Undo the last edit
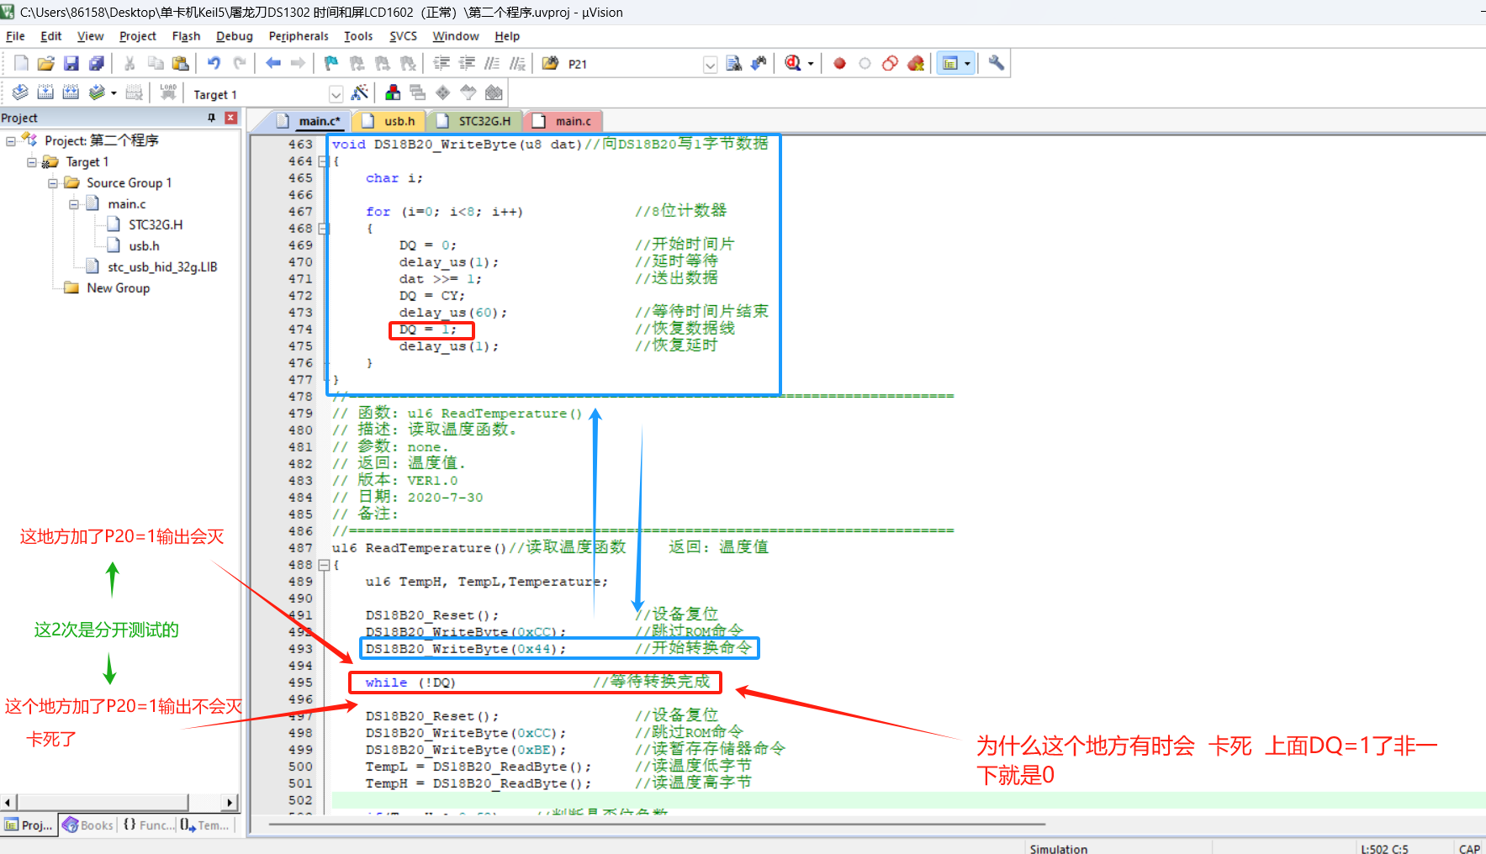Viewport: 1486px width, 854px height. [214, 63]
